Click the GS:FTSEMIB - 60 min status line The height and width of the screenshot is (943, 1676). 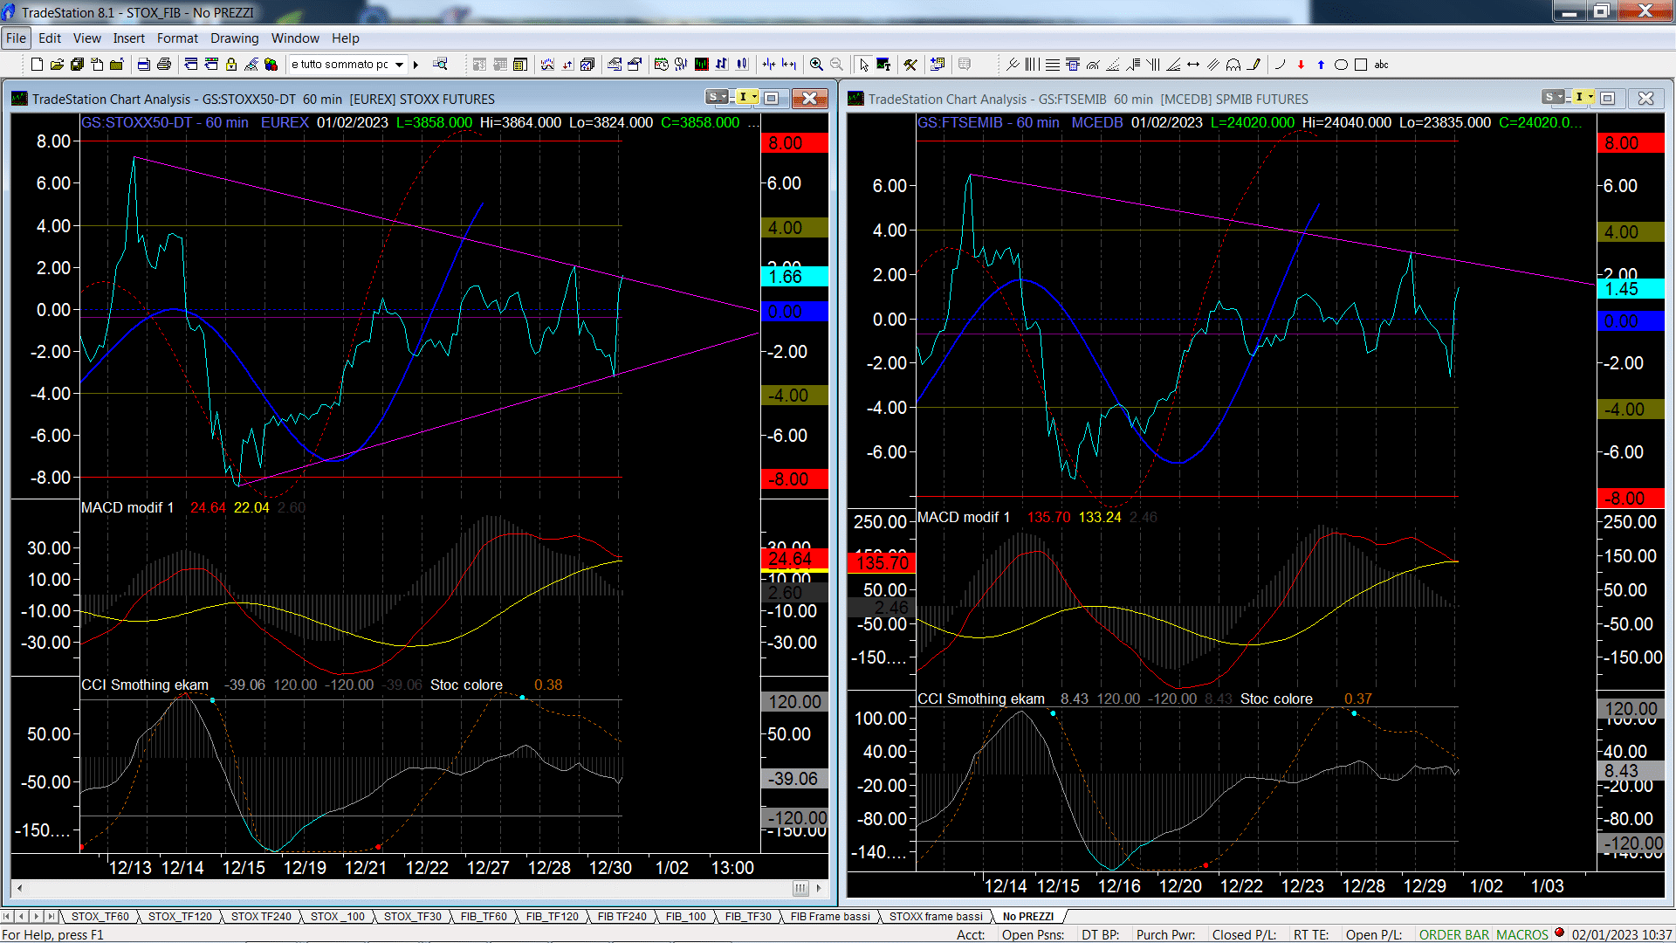[988, 122]
